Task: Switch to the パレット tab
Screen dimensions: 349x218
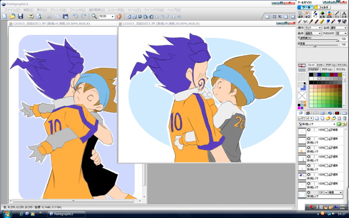Action: (x=312, y=65)
